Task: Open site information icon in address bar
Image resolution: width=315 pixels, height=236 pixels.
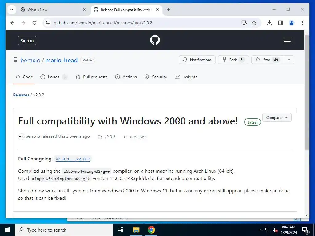Action: pyautogui.click(x=48, y=23)
